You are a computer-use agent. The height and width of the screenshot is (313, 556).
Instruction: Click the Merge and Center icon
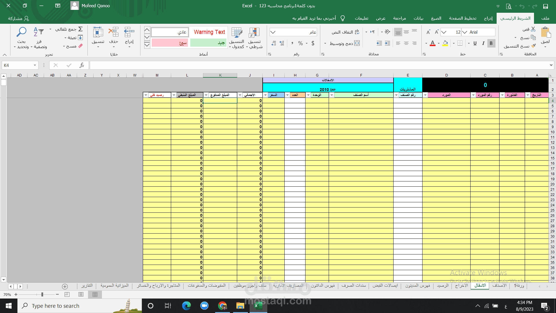357,43
